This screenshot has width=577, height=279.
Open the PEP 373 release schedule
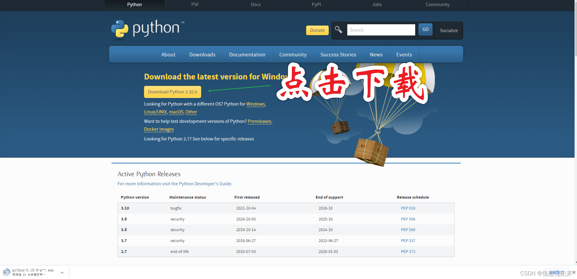pos(408,252)
